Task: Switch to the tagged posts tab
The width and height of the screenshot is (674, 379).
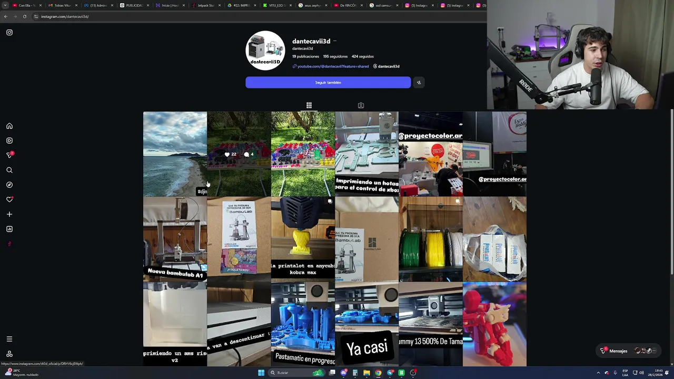Action: coord(361,106)
